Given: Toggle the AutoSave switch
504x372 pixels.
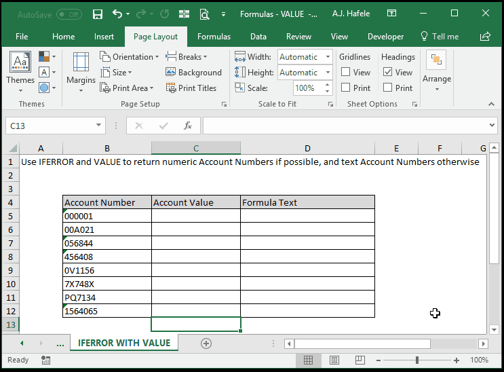Looking at the screenshot, I should click(x=69, y=14).
